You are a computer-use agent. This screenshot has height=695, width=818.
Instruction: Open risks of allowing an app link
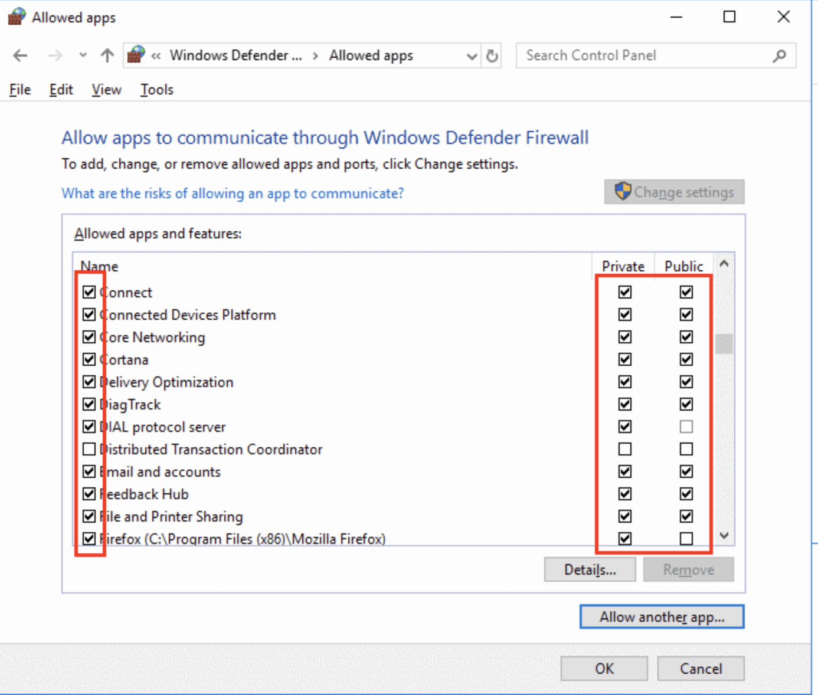[233, 194]
